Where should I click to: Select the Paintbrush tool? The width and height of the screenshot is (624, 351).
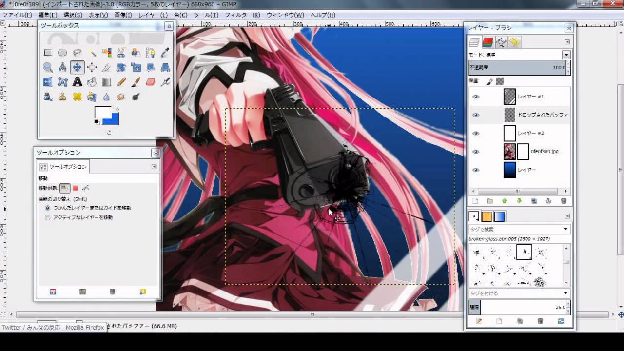[136, 82]
